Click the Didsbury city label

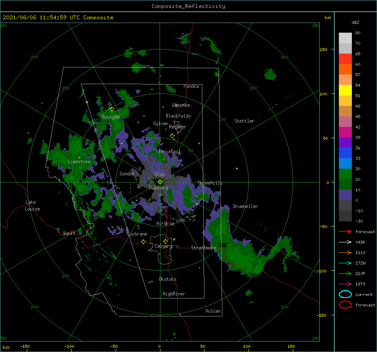[158, 188]
